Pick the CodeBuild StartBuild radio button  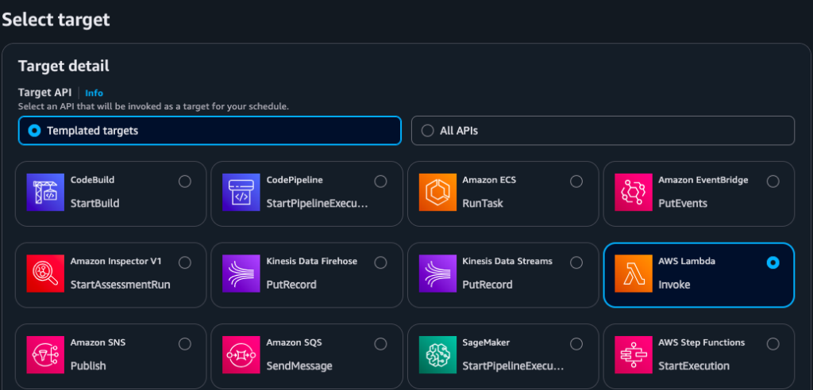tap(185, 182)
